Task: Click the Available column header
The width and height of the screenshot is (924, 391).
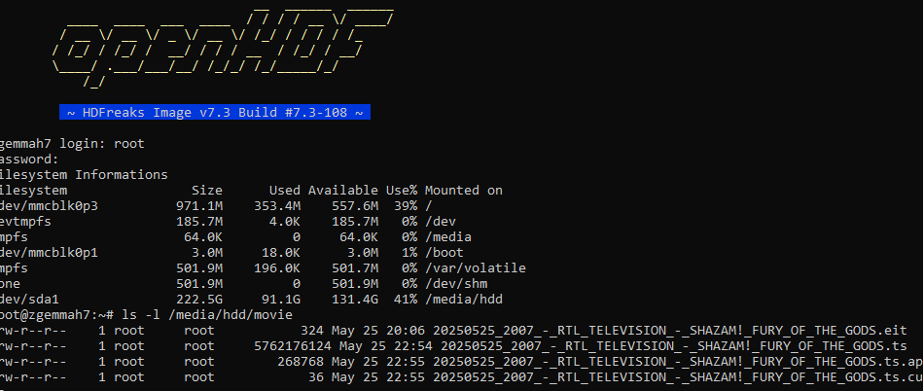Action: (x=340, y=191)
